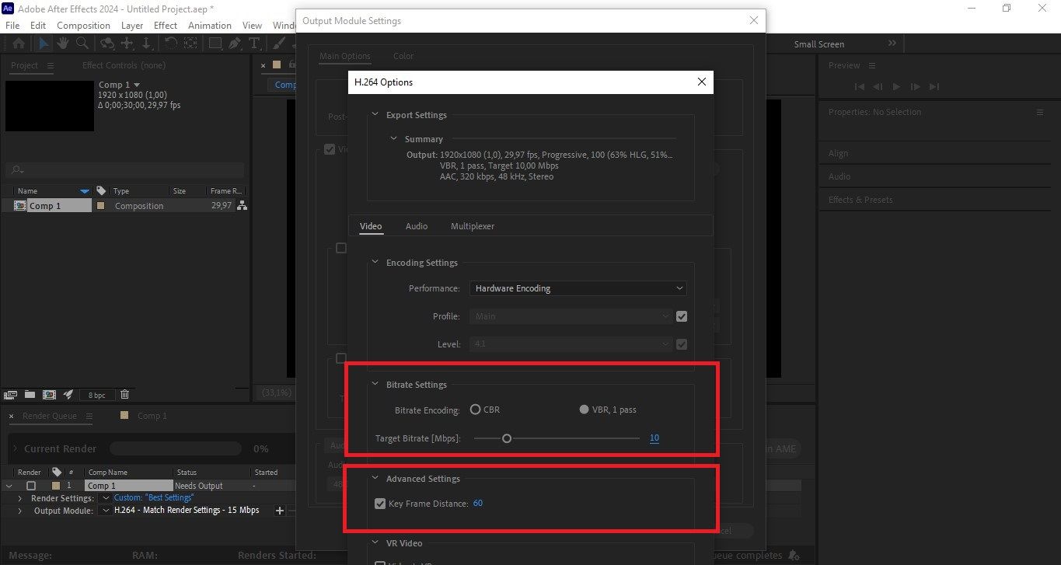This screenshot has height=565, width=1061.
Task: Click the Home button in the toolbar
Action: coord(18,43)
